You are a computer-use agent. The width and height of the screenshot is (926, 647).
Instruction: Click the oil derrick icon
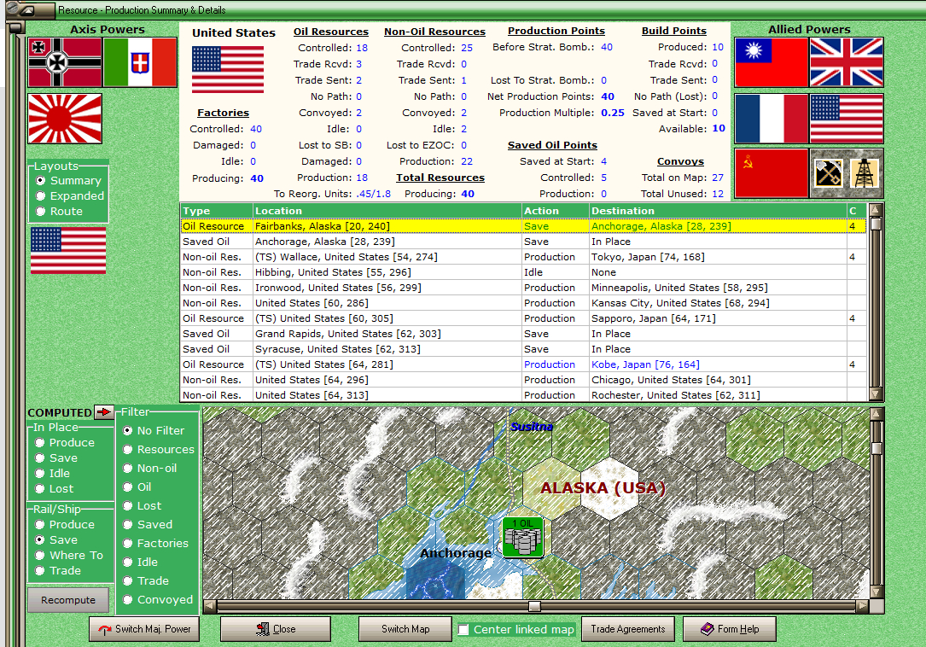pos(864,174)
